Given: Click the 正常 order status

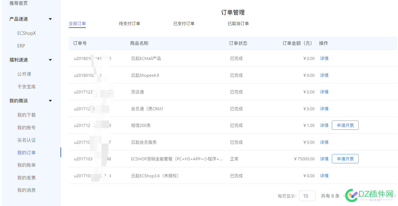Looking at the screenshot, I should pos(234,159).
